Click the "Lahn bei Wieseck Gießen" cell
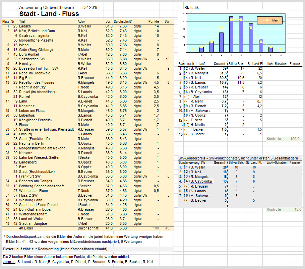 40,157
